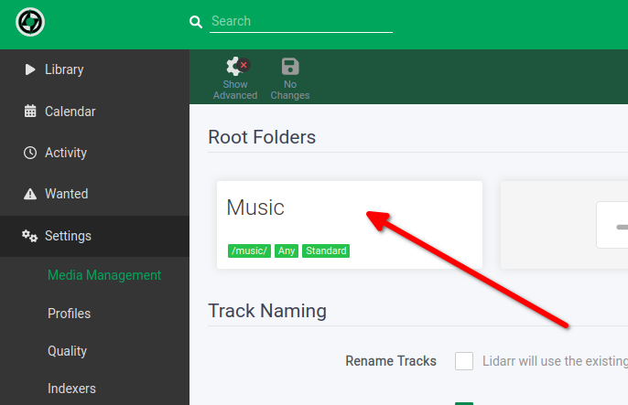Toggle the green checkbox below Rename Tracks
This screenshot has width=628, height=405.
(x=464, y=403)
